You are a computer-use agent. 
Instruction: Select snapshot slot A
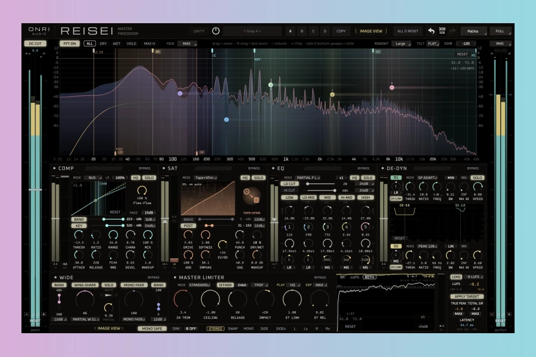point(290,31)
